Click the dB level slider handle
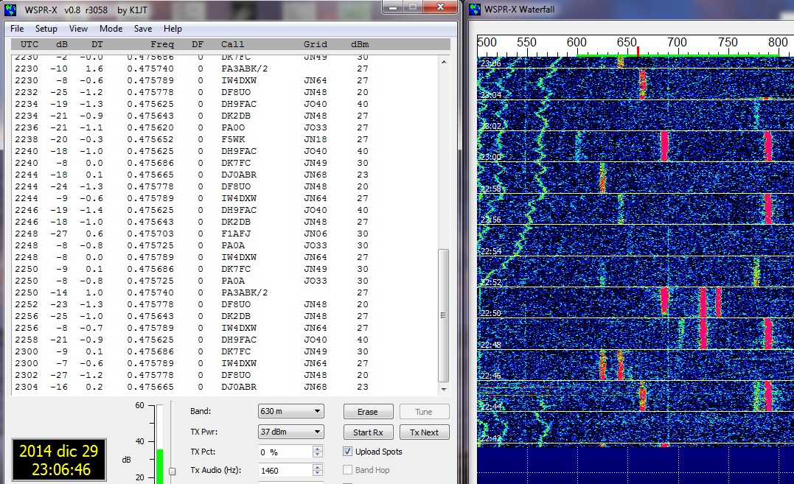 tap(173, 471)
